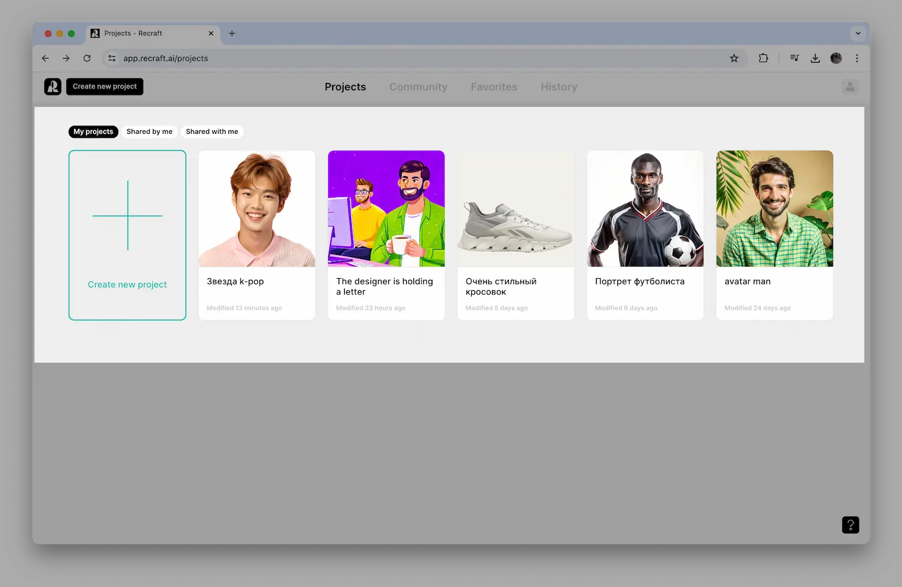Click the black Create new project button
This screenshot has width=902, height=587.
(x=105, y=87)
